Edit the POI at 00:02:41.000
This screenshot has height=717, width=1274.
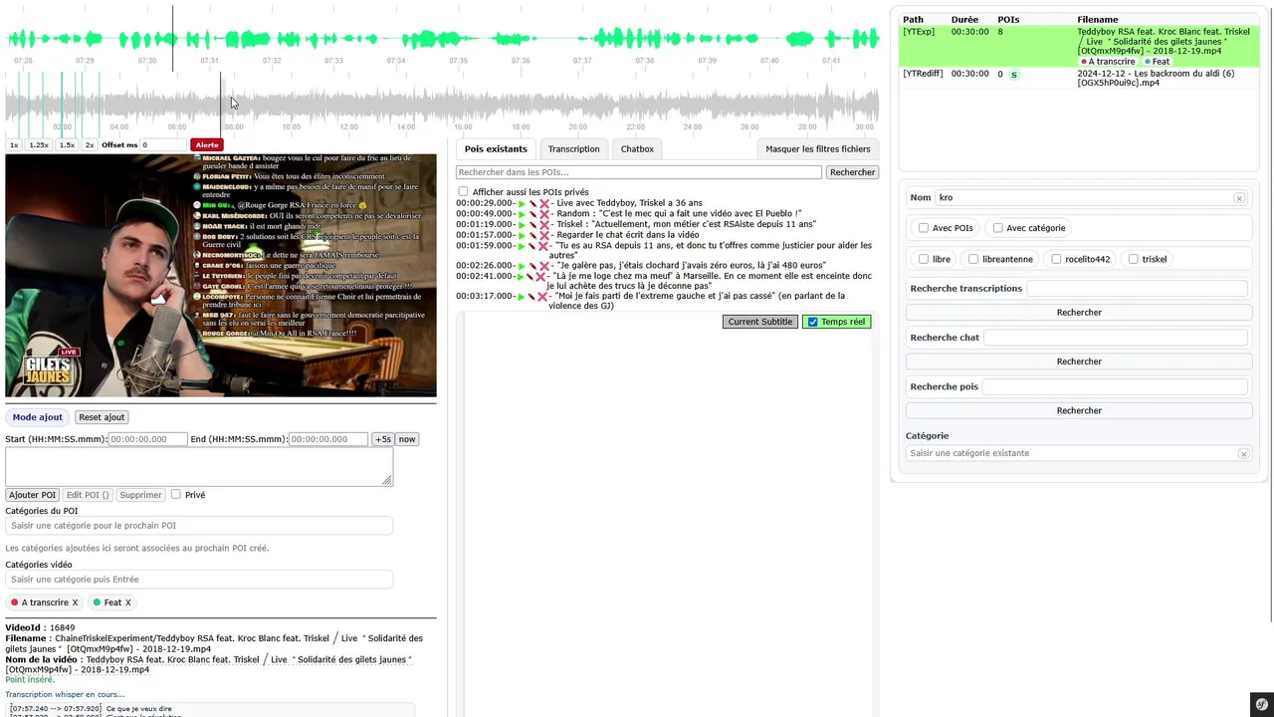(530, 277)
